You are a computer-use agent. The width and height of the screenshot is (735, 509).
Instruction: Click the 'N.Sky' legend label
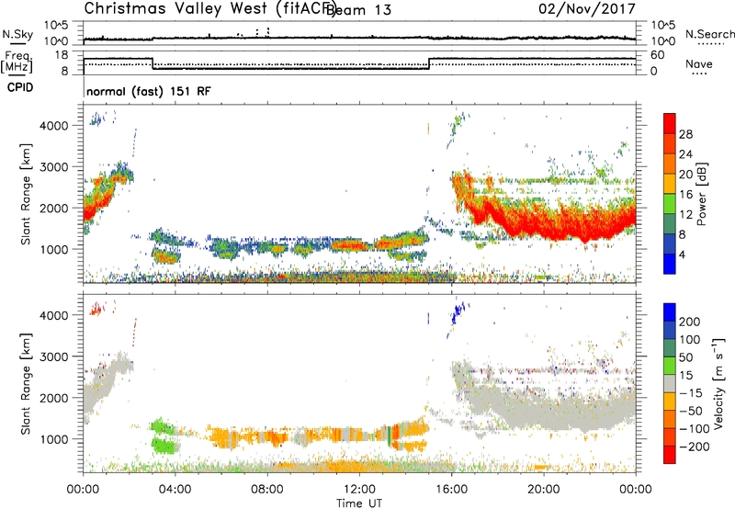(17, 34)
